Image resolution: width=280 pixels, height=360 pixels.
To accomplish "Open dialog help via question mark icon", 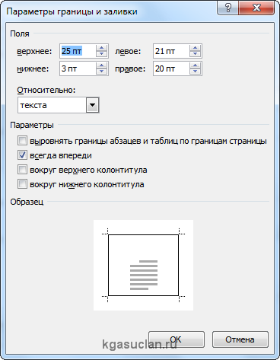I will [228, 8].
